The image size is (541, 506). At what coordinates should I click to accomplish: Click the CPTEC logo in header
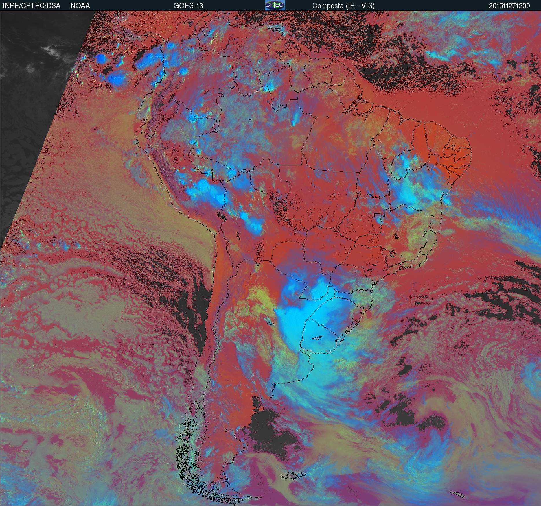(x=275, y=5)
